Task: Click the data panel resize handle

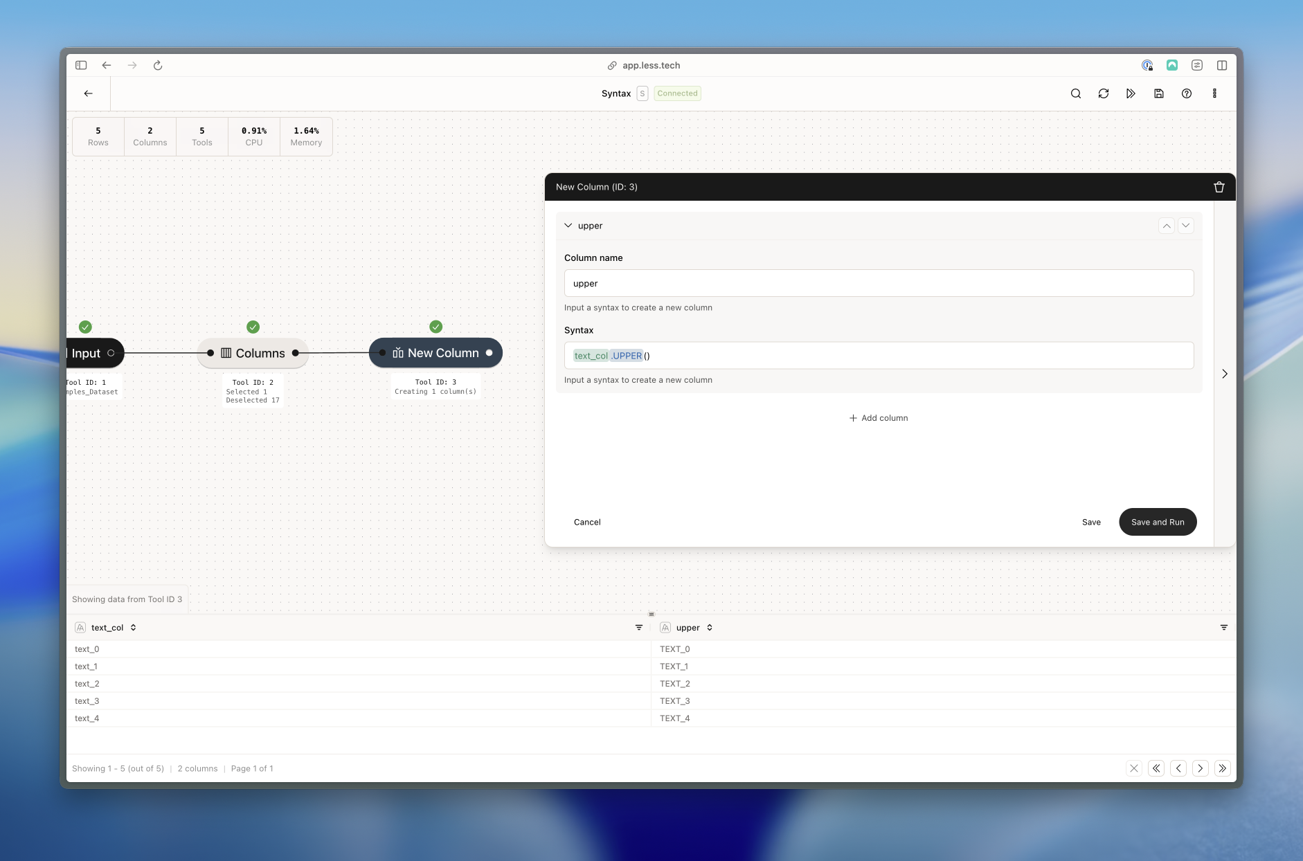Action: (651, 614)
